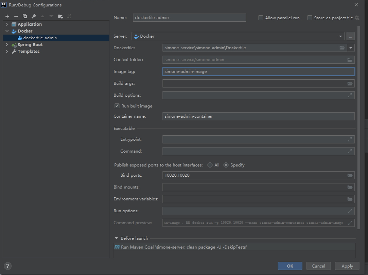368x275 pixels.
Task: Focus the Container name input field
Action: coord(258,116)
